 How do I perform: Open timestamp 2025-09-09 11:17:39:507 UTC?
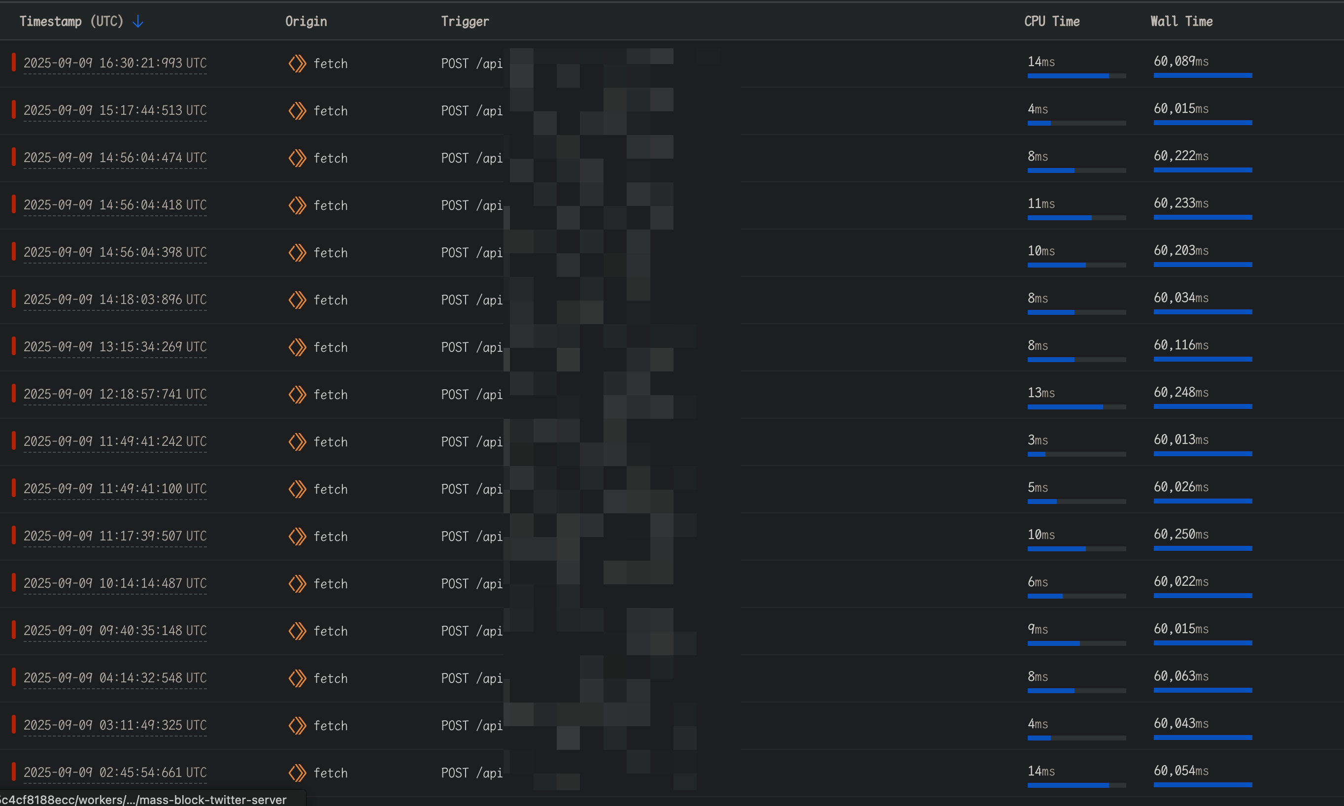[x=115, y=536]
